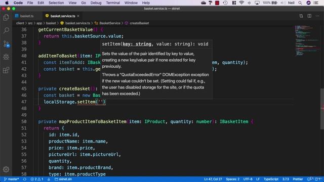The height and width of the screenshot is (182, 324).
Task: Open the Time Machine menu bar icon
Action: pyautogui.click(x=225, y=3)
